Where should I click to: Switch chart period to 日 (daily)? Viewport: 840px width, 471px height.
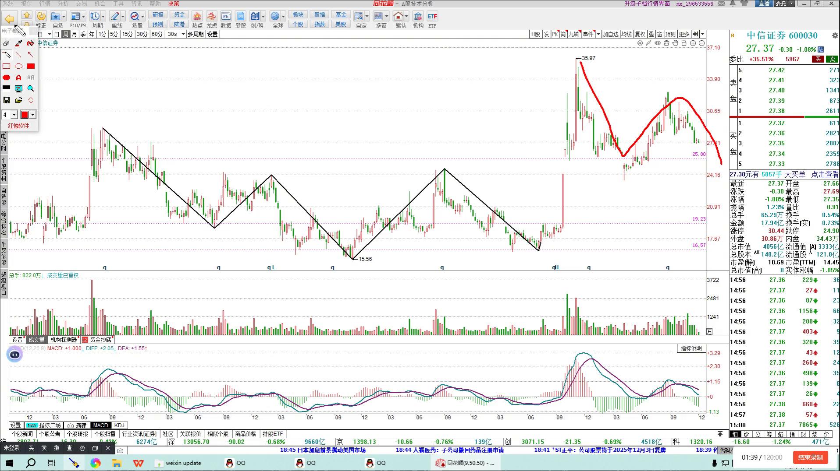click(57, 34)
